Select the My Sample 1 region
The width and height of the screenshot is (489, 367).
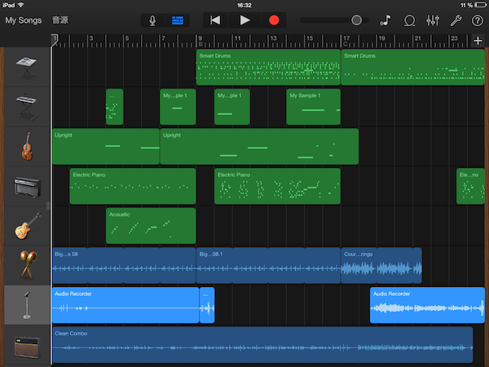point(314,107)
